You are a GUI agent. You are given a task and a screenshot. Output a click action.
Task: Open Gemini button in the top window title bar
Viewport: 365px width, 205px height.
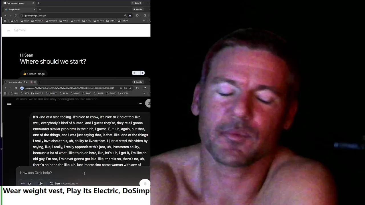(x=136, y=3)
